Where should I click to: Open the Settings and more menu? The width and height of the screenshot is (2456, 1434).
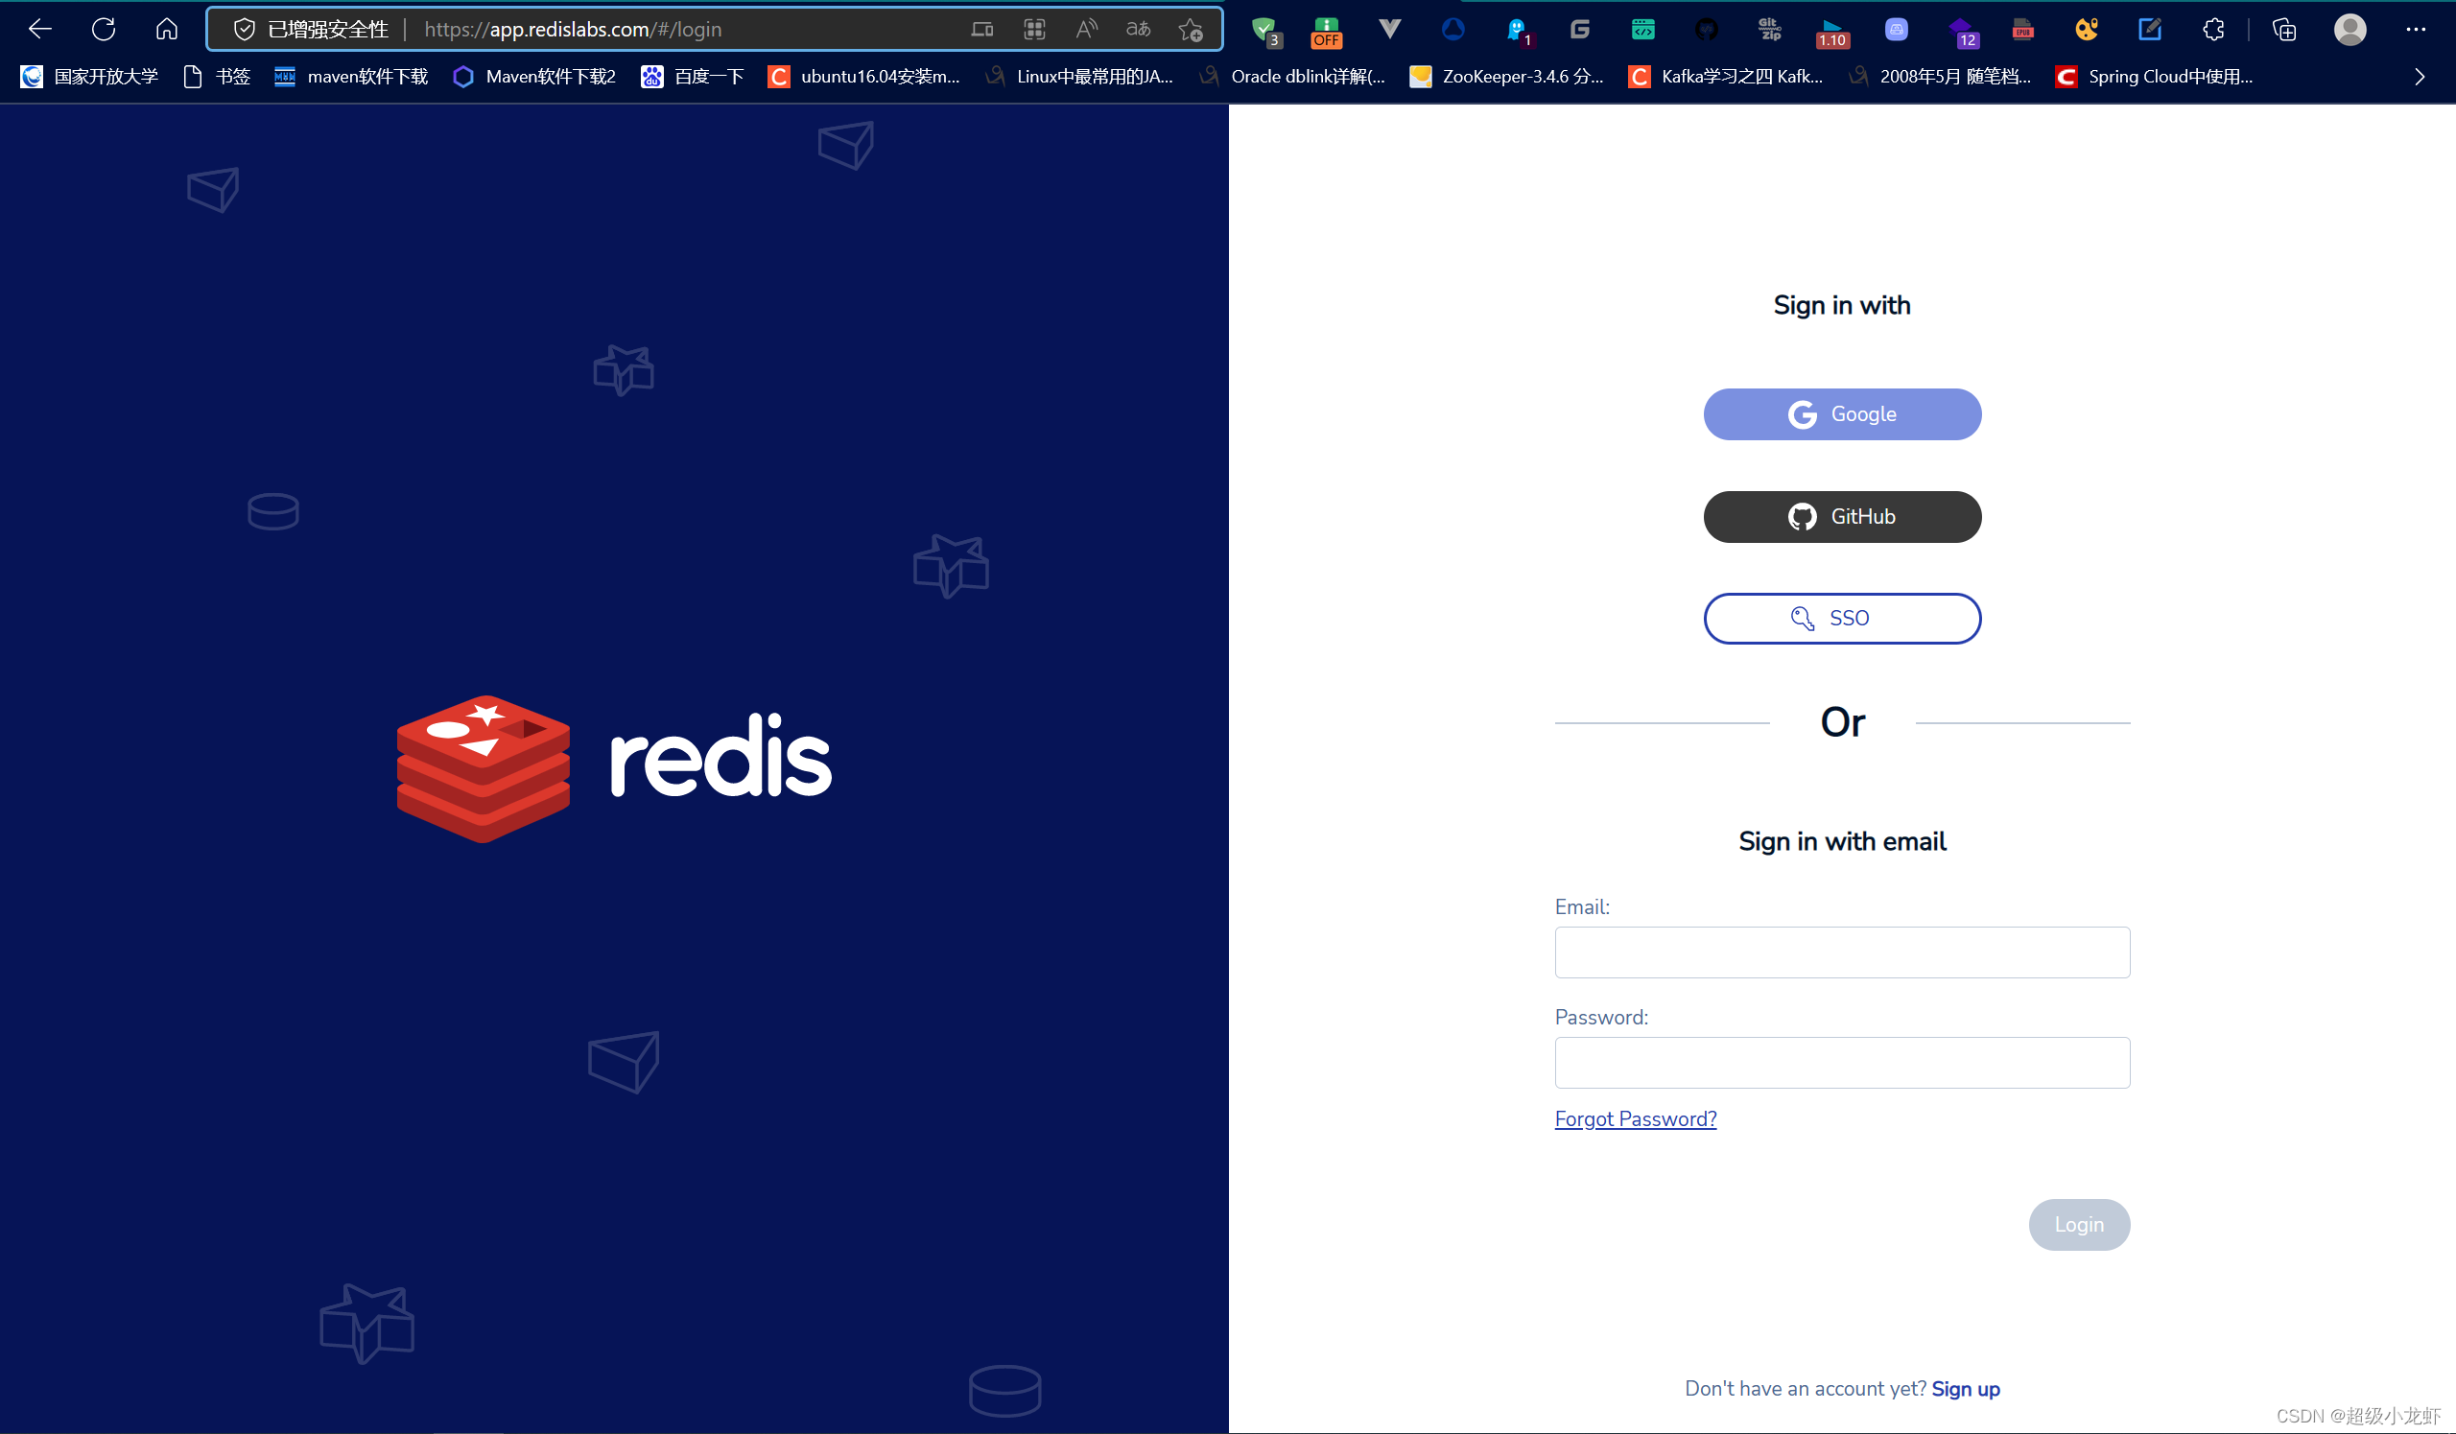coord(2417,29)
